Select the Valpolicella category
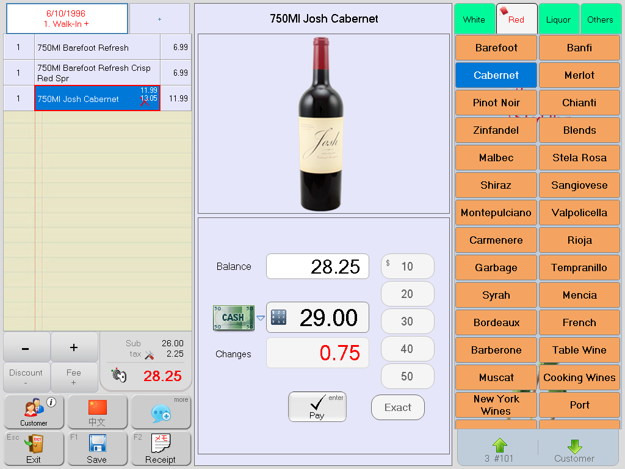Screen dimensions: 625x469 (x=579, y=213)
